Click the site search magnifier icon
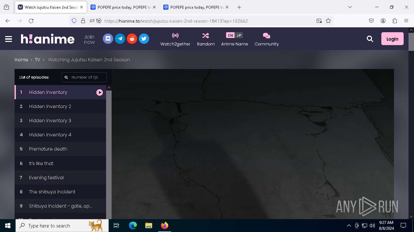The image size is (414, 232). [370, 39]
